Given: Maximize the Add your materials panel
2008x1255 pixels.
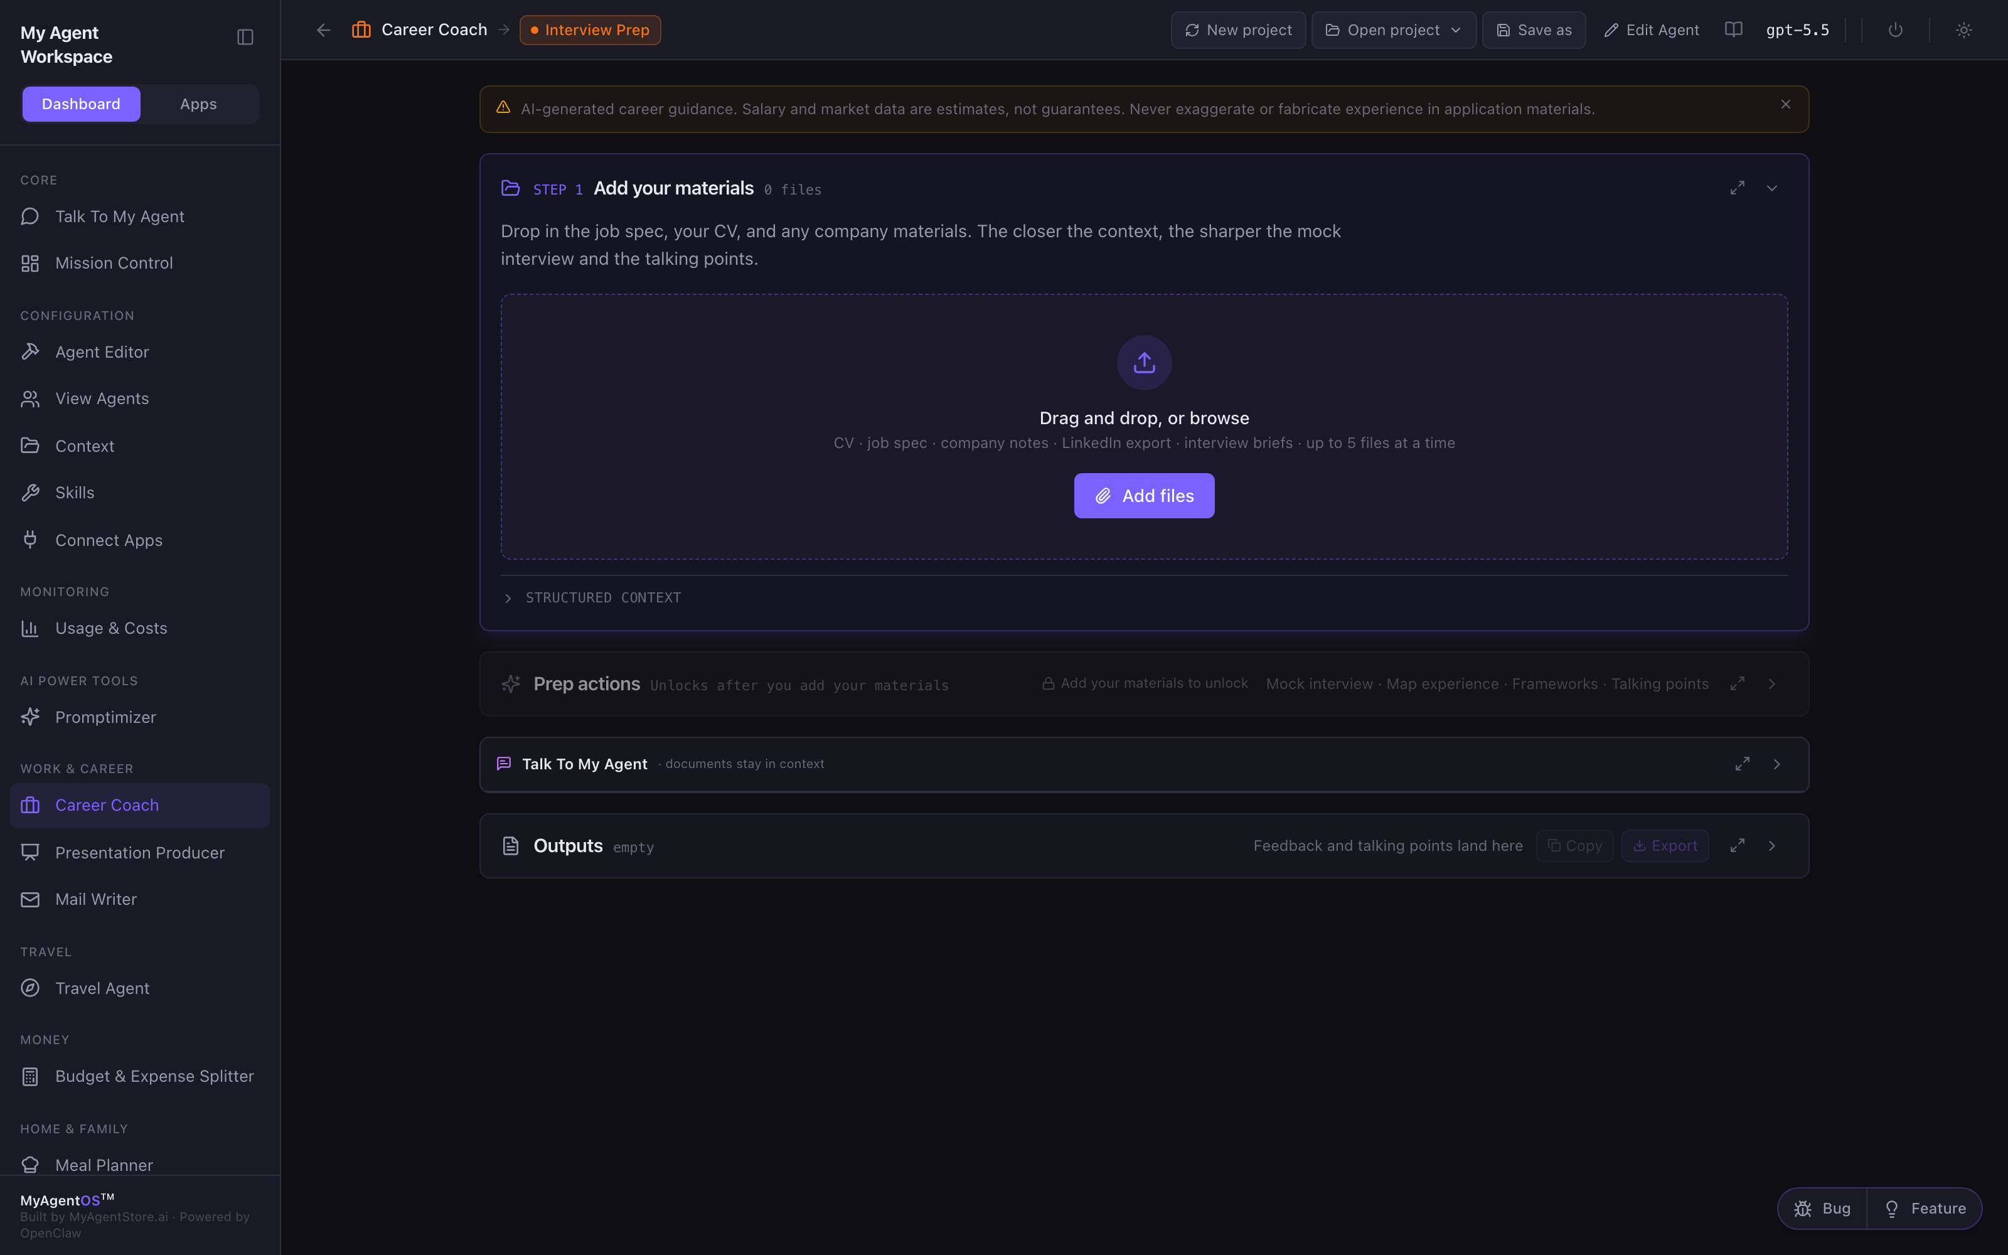Looking at the screenshot, I should pyautogui.click(x=1738, y=188).
